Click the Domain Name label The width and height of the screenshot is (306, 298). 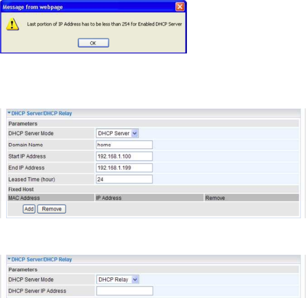click(26, 145)
